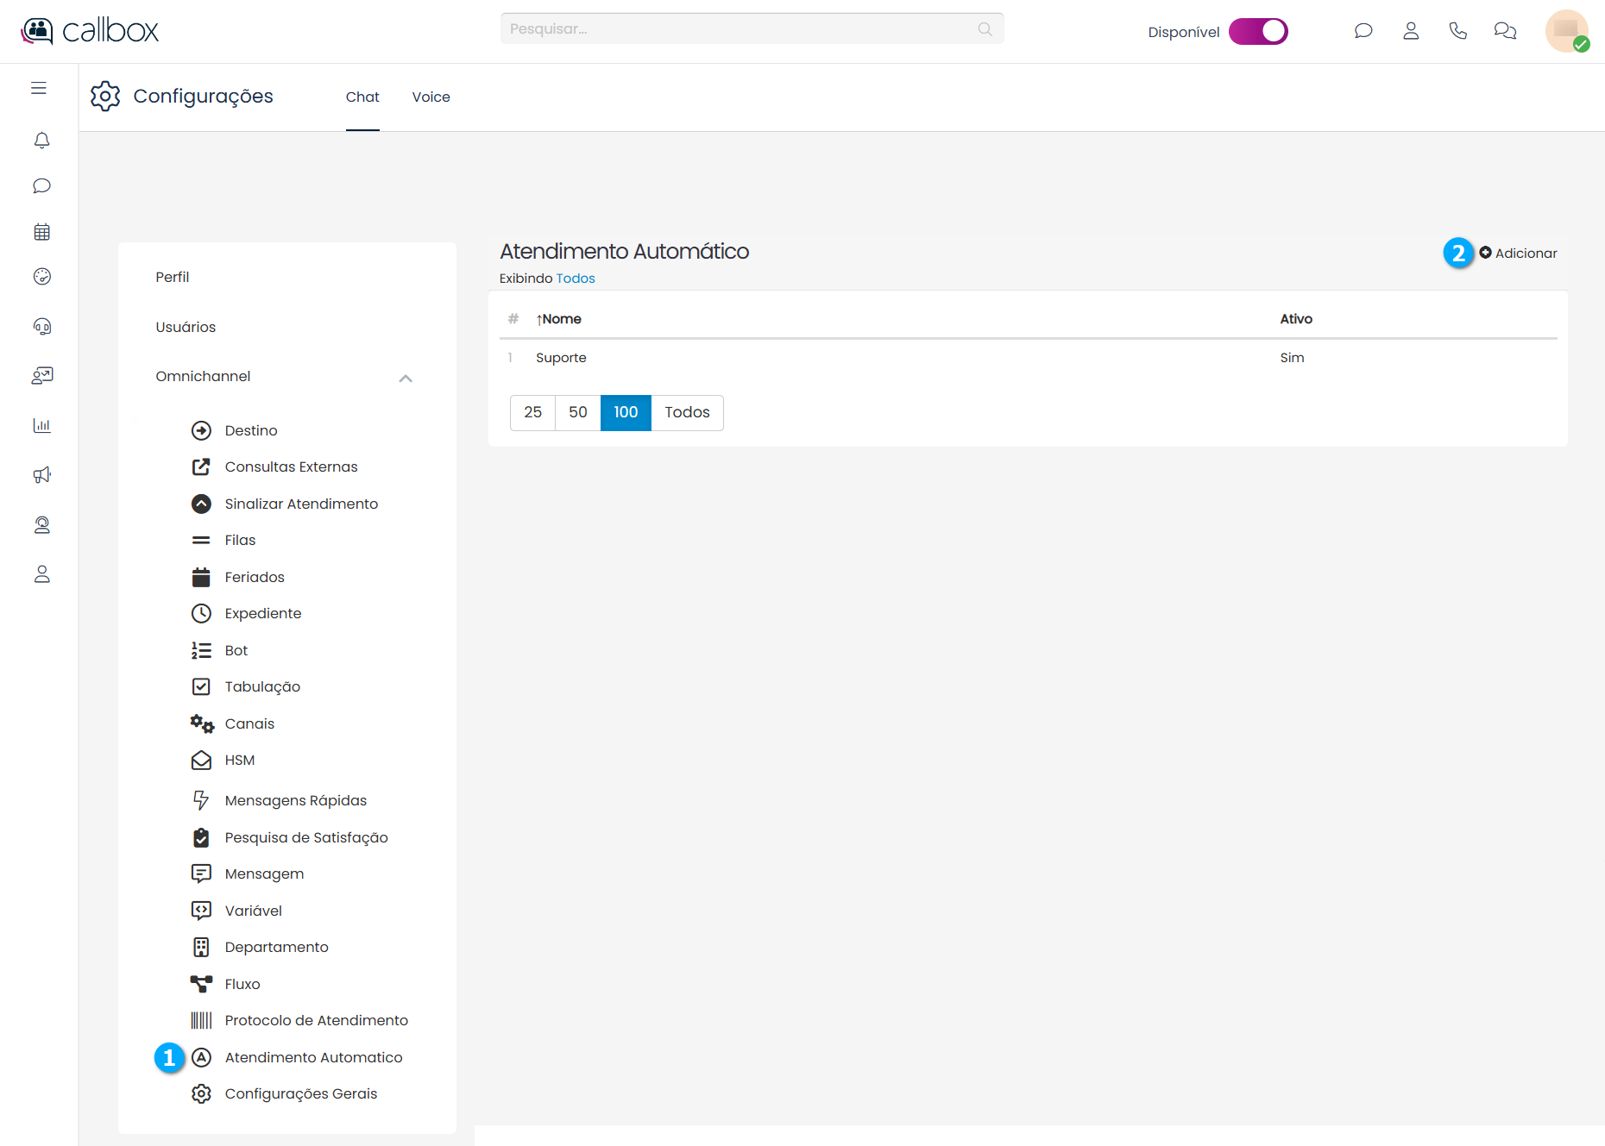The image size is (1605, 1146).
Task: Click the user profile icon in header
Action: (x=1411, y=31)
